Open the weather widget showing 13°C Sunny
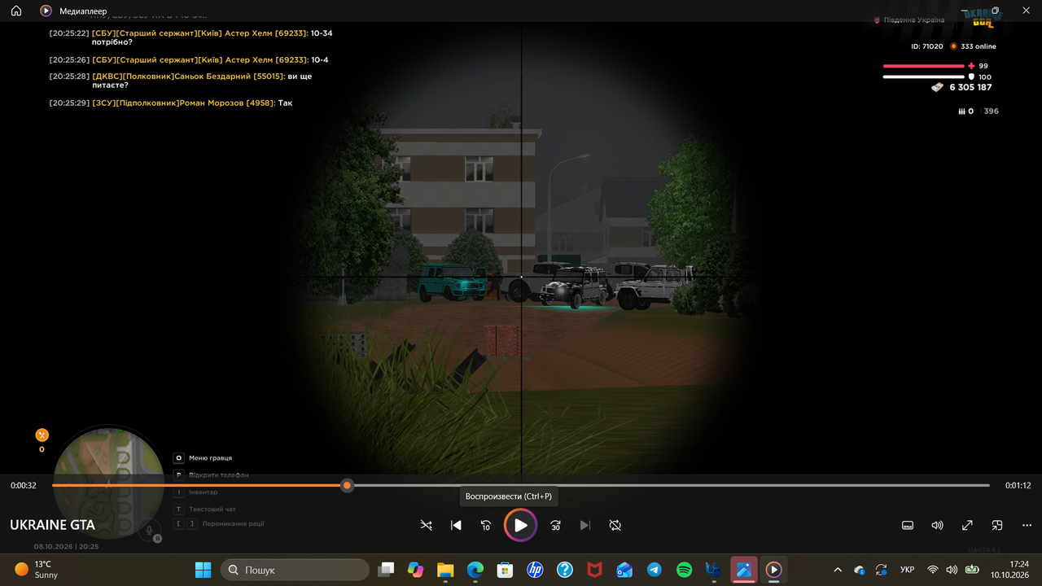The width and height of the screenshot is (1042, 586). tap(34, 570)
